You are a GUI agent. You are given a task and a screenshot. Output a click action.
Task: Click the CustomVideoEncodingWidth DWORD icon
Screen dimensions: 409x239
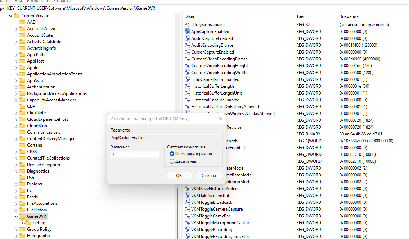(187, 72)
